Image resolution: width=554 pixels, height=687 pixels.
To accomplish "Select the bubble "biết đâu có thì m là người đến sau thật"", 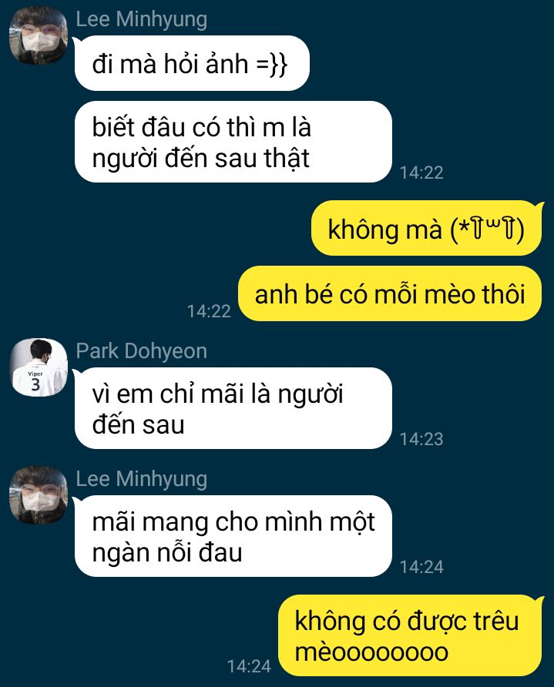I will point(233,142).
